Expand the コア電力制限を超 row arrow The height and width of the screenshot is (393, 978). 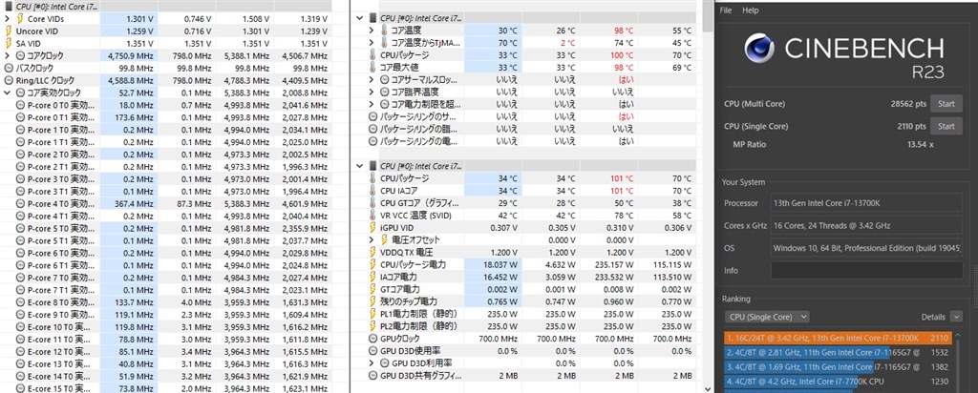(x=373, y=105)
